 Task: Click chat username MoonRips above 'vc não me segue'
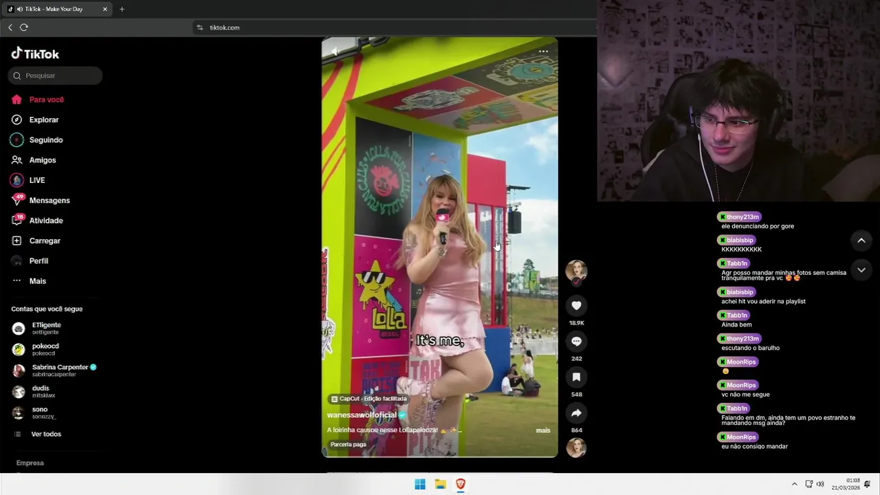click(x=738, y=385)
